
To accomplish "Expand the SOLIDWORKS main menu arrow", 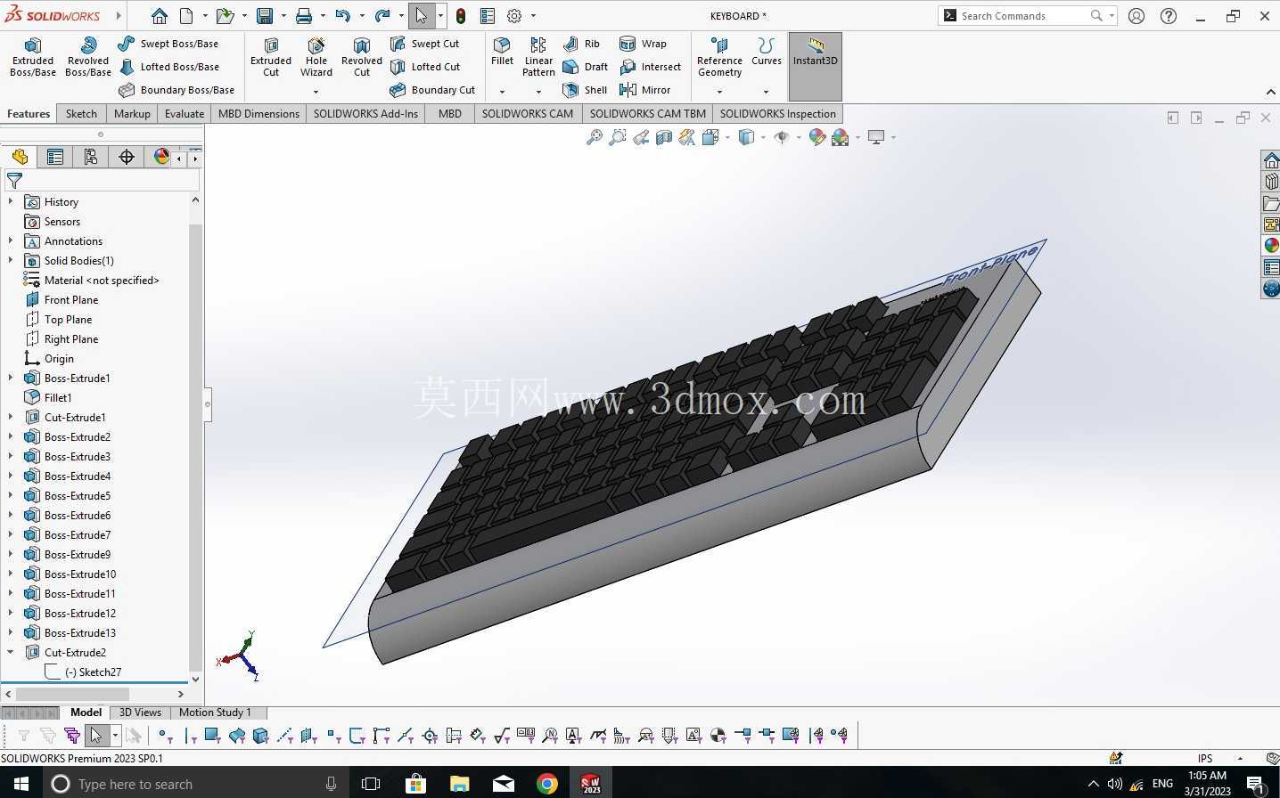I will 119,16.
